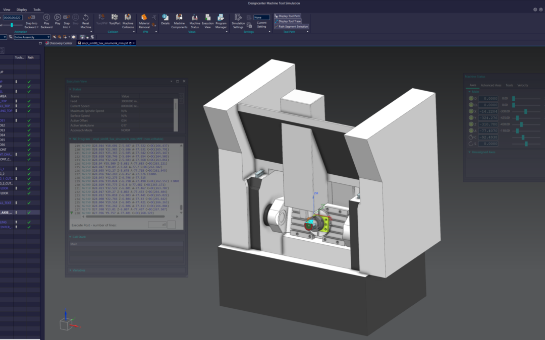Collapse the Main axes section
545x340 pixels.
click(x=470, y=92)
